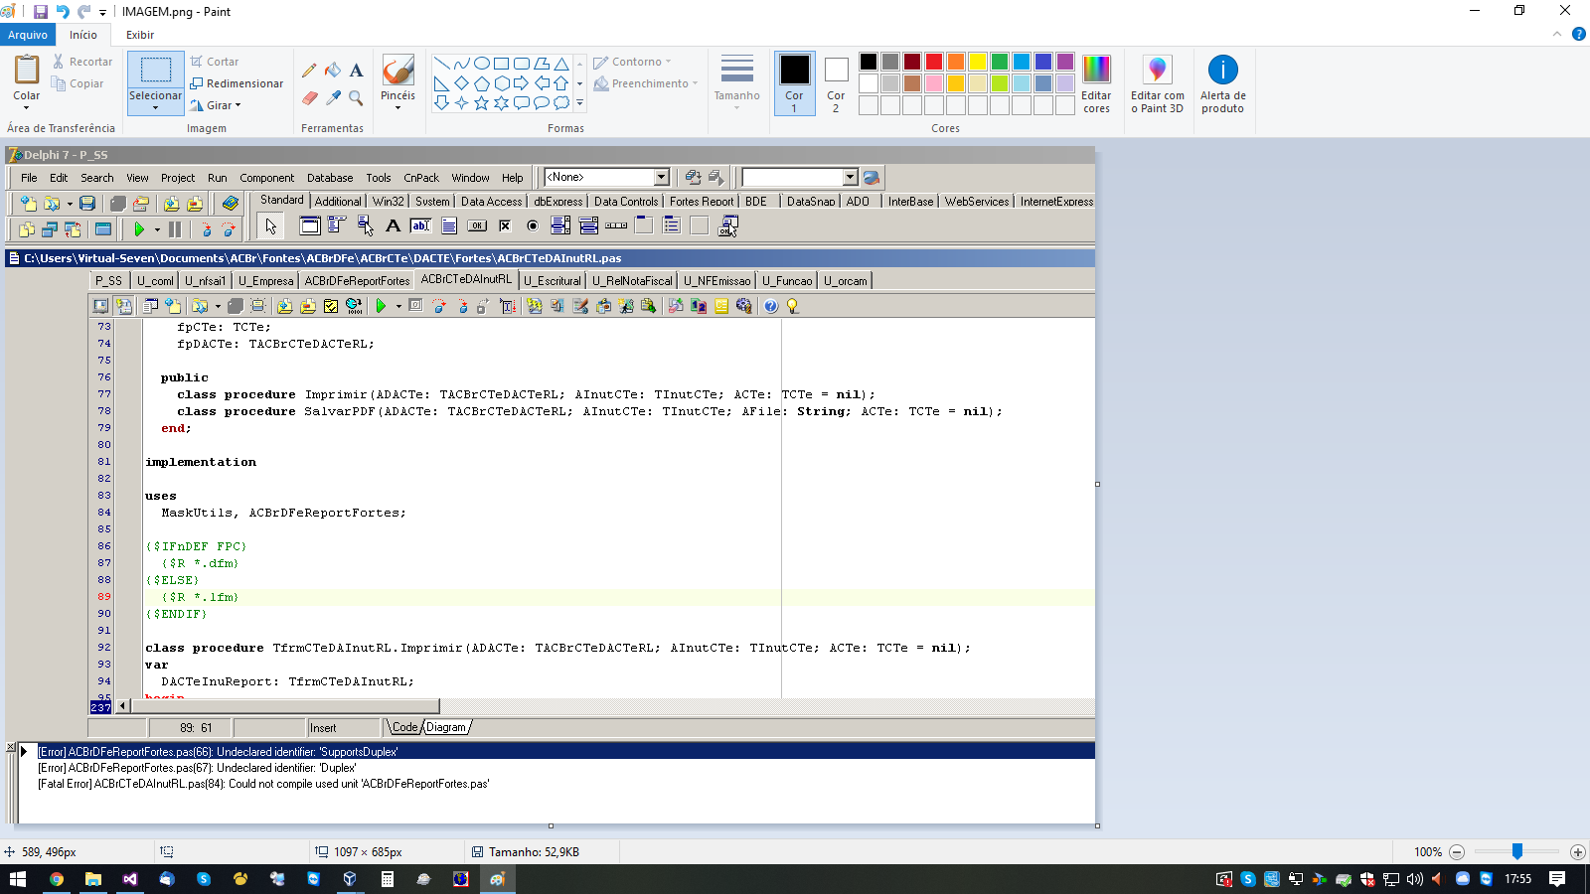
Task: Select Cor 1 foreground color box
Action: 794,83
